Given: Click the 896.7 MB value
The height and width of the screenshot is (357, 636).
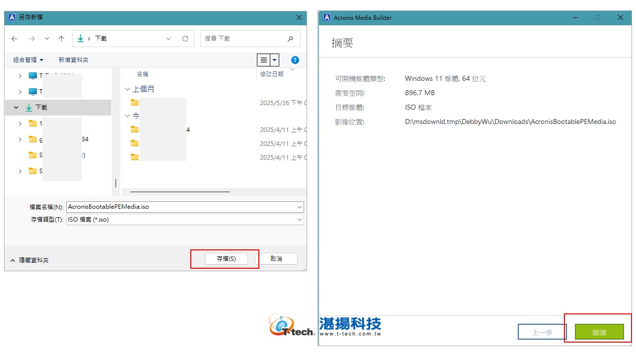Looking at the screenshot, I should pyautogui.click(x=420, y=93).
